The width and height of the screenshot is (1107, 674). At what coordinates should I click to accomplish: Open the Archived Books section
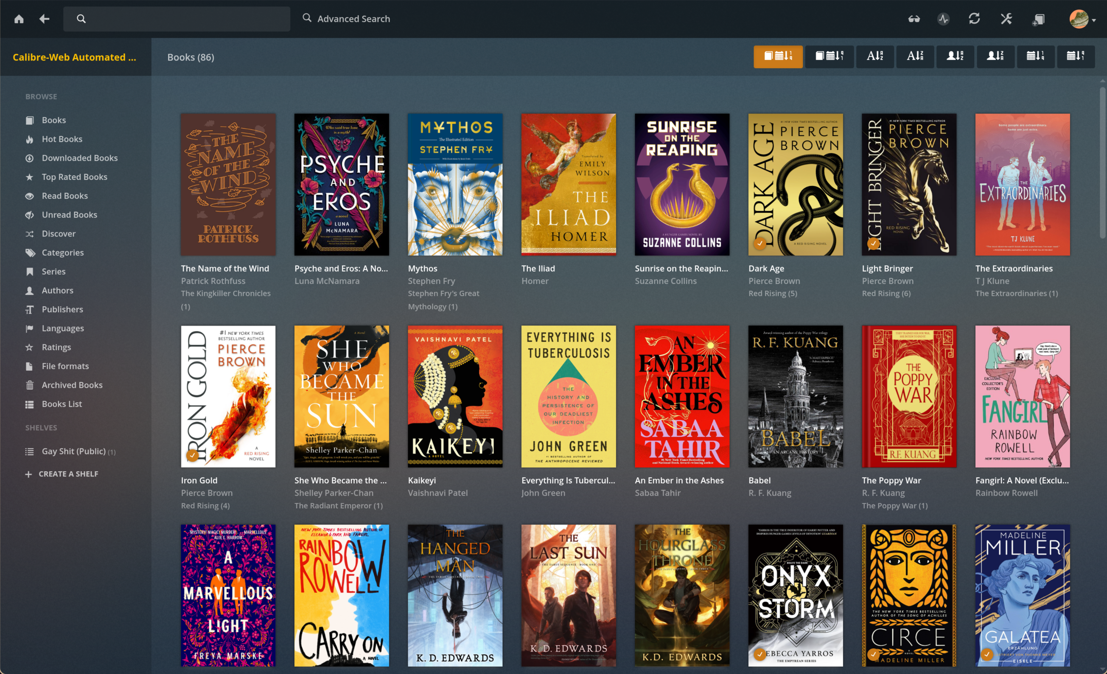[72, 385]
